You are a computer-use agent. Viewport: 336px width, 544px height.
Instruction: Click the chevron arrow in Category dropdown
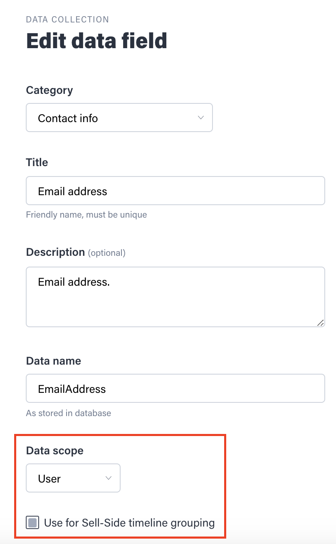pyautogui.click(x=201, y=118)
